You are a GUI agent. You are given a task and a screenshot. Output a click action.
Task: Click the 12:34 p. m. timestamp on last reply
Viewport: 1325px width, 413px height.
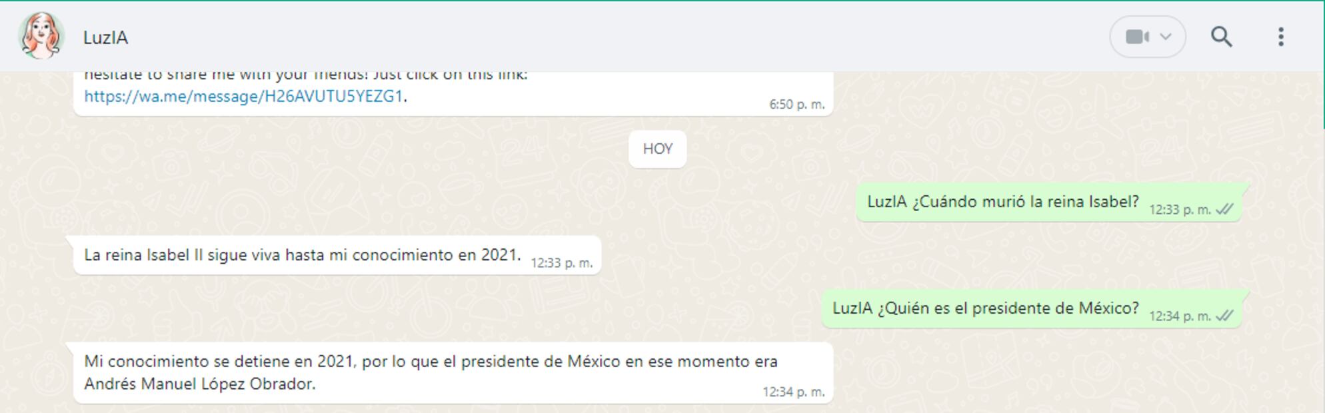pos(793,392)
